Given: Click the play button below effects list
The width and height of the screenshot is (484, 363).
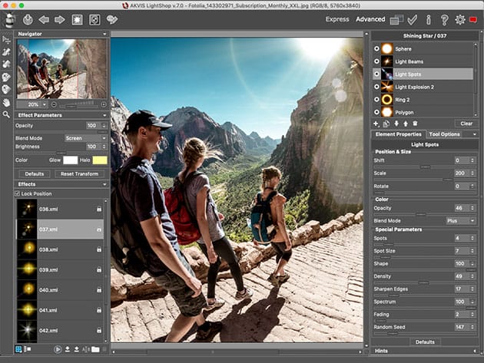Looking at the screenshot, I should [x=58, y=349].
